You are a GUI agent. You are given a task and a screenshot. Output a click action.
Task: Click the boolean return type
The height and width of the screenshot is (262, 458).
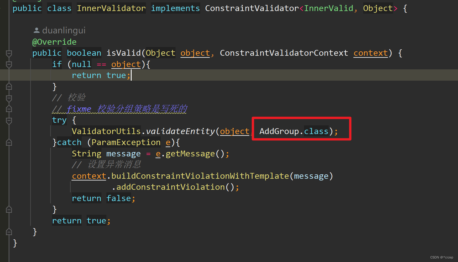click(x=84, y=53)
